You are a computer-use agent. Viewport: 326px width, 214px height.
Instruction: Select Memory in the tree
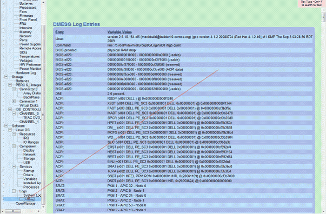(25, 32)
